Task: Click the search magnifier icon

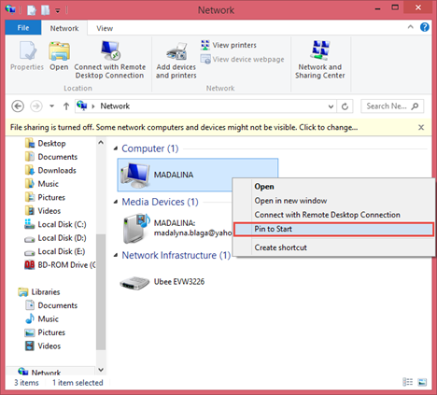Action: [x=415, y=106]
